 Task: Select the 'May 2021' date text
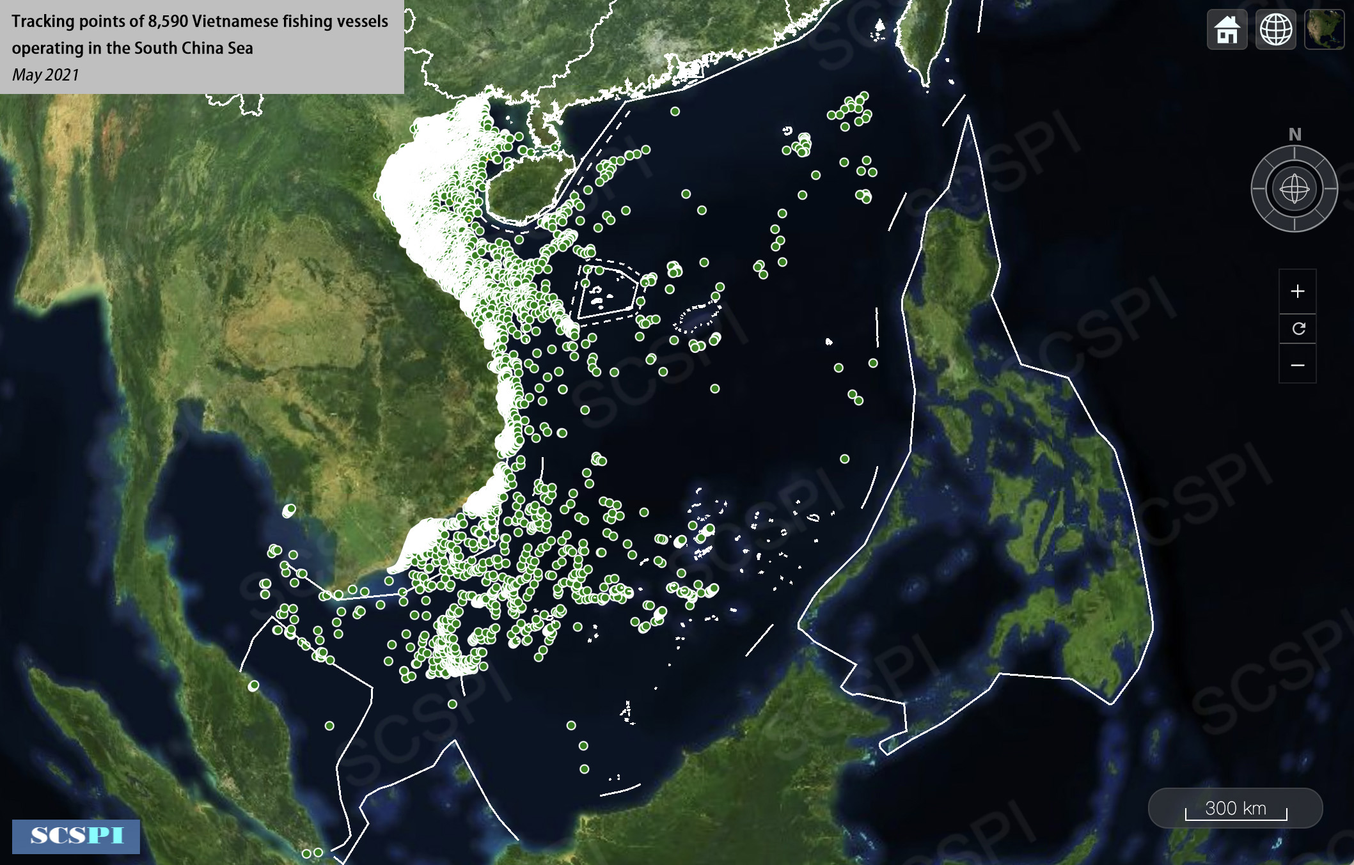pyautogui.click(x=45, y=75)
